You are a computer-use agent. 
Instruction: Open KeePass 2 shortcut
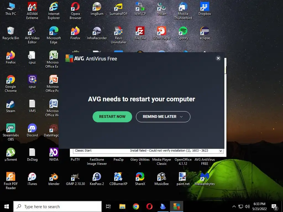97,179
